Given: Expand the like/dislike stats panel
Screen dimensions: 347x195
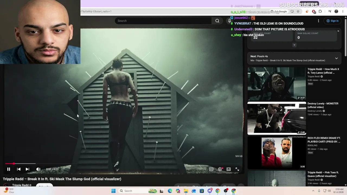Looking at the screenshot, I should [x=294, y=45].
